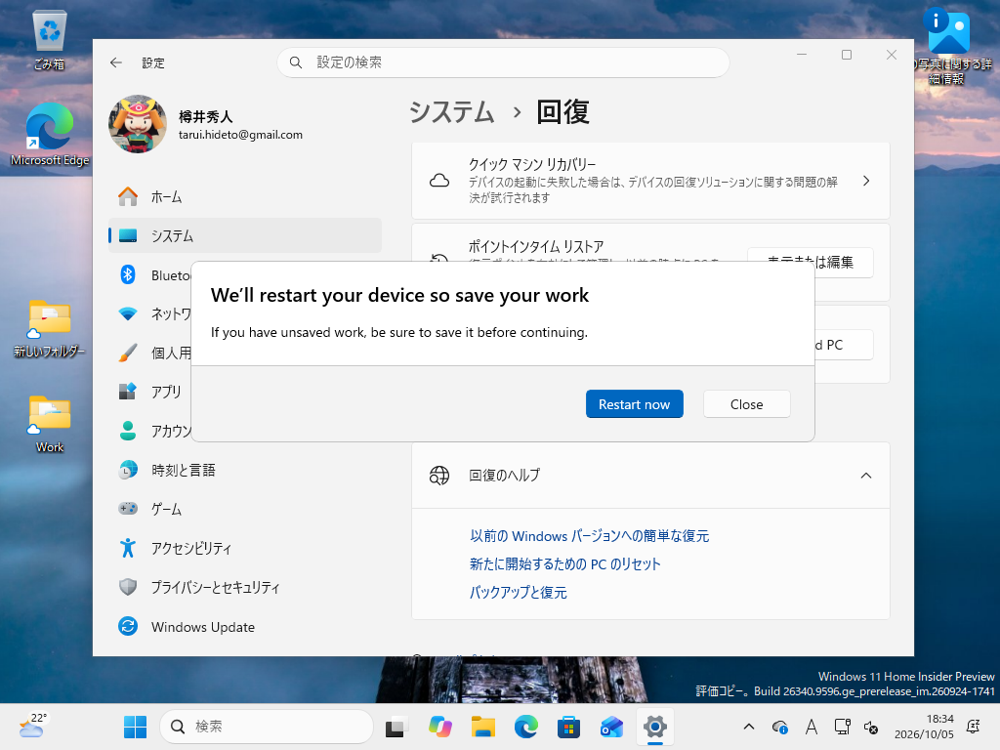The width and height of the screenshot is (1000, 750).
Task: Focus the 設定の検索 search field
Action: pos(503,62)
